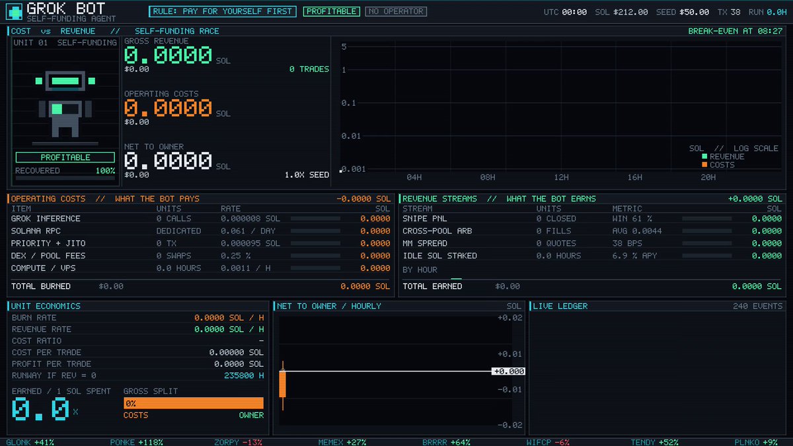Click the MEMEX +27% ticker entry
793x446 pixels.
point(342,442)
